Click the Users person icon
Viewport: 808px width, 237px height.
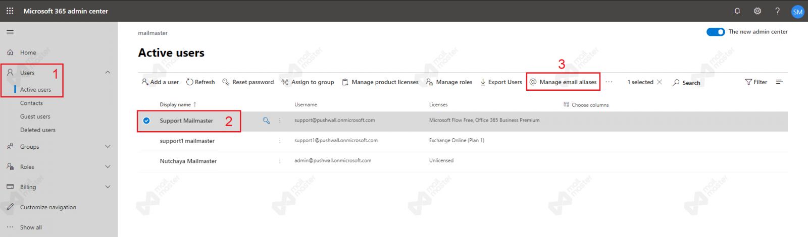pyautogui.click(x=10, y=73)
